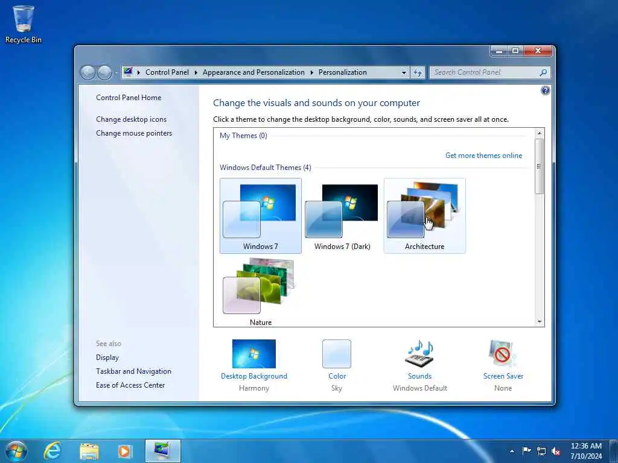
Task: Click the magnifier icon in search box
Action: [543, 72]
